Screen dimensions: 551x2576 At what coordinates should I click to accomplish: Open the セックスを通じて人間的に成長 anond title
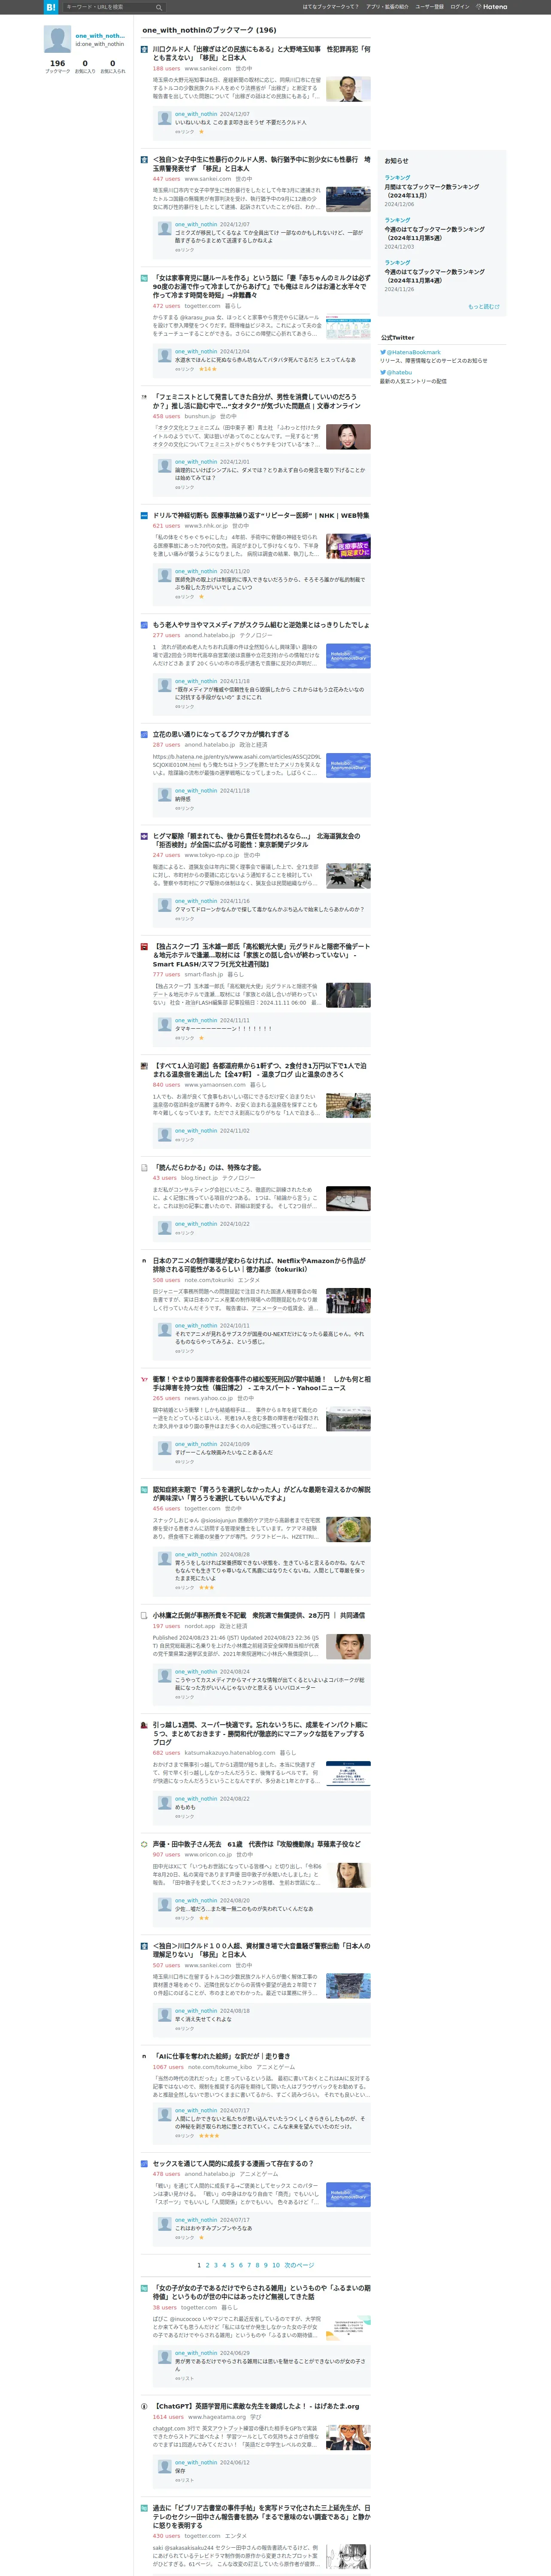(x=233, y=2163)
